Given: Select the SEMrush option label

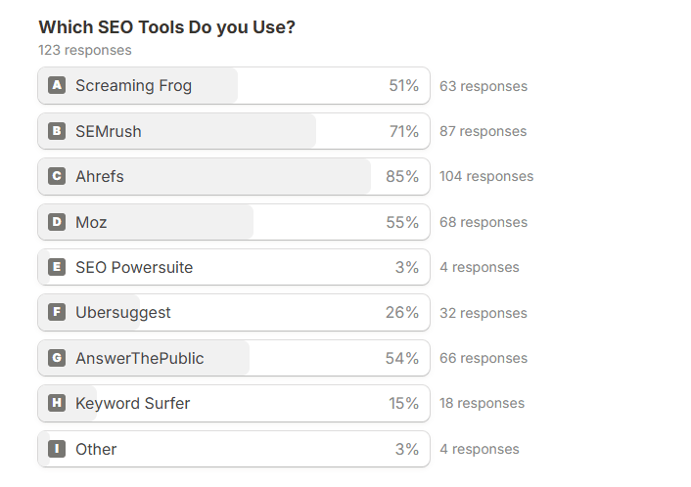Looking at the screenshot, I should [x=109, y=131].
